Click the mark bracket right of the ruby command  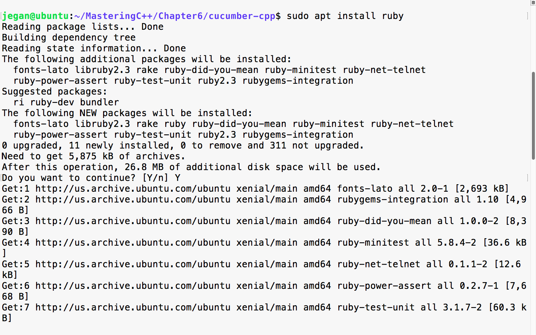[x=527, y=16]
